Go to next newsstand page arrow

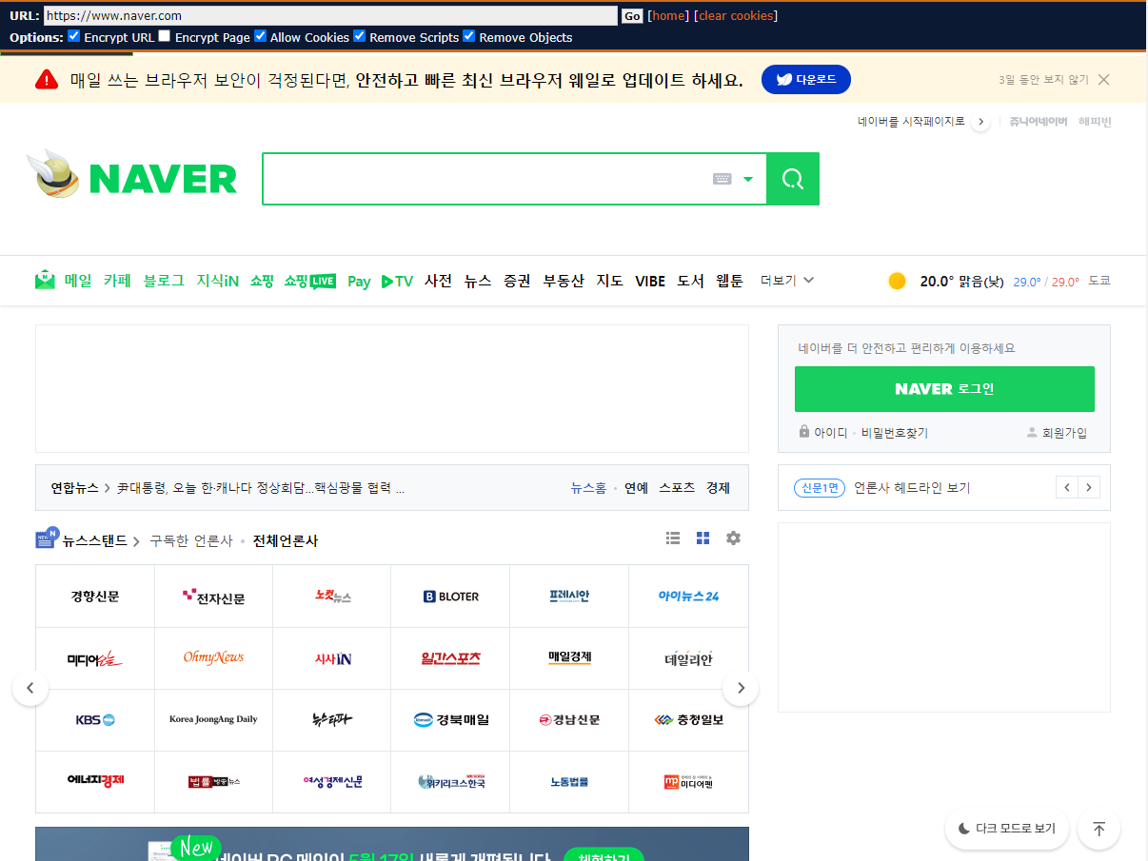coord(741,688)
